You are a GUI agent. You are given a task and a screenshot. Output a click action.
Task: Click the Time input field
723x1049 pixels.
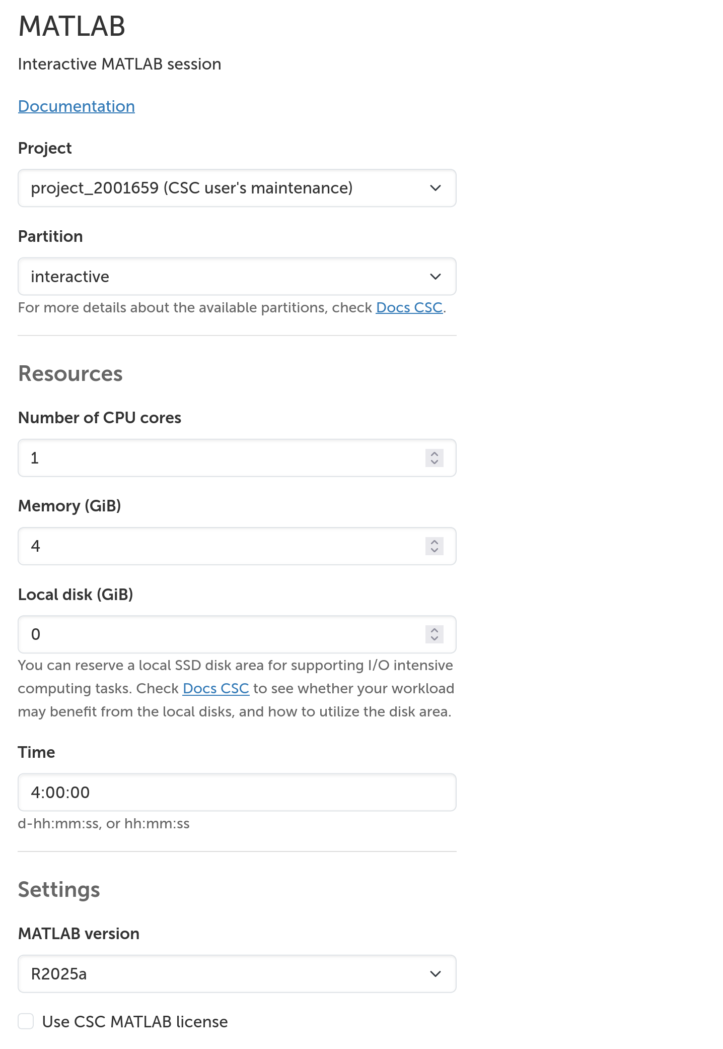(237, 792)
